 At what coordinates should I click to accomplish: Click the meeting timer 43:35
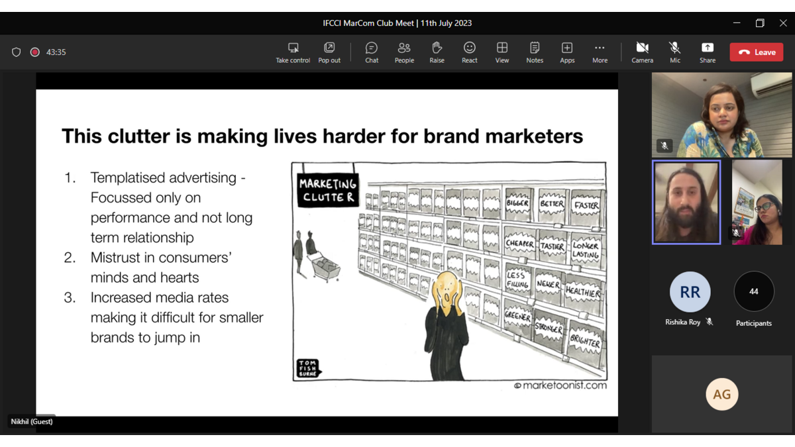pyautogui.click(x=56, y=52)
